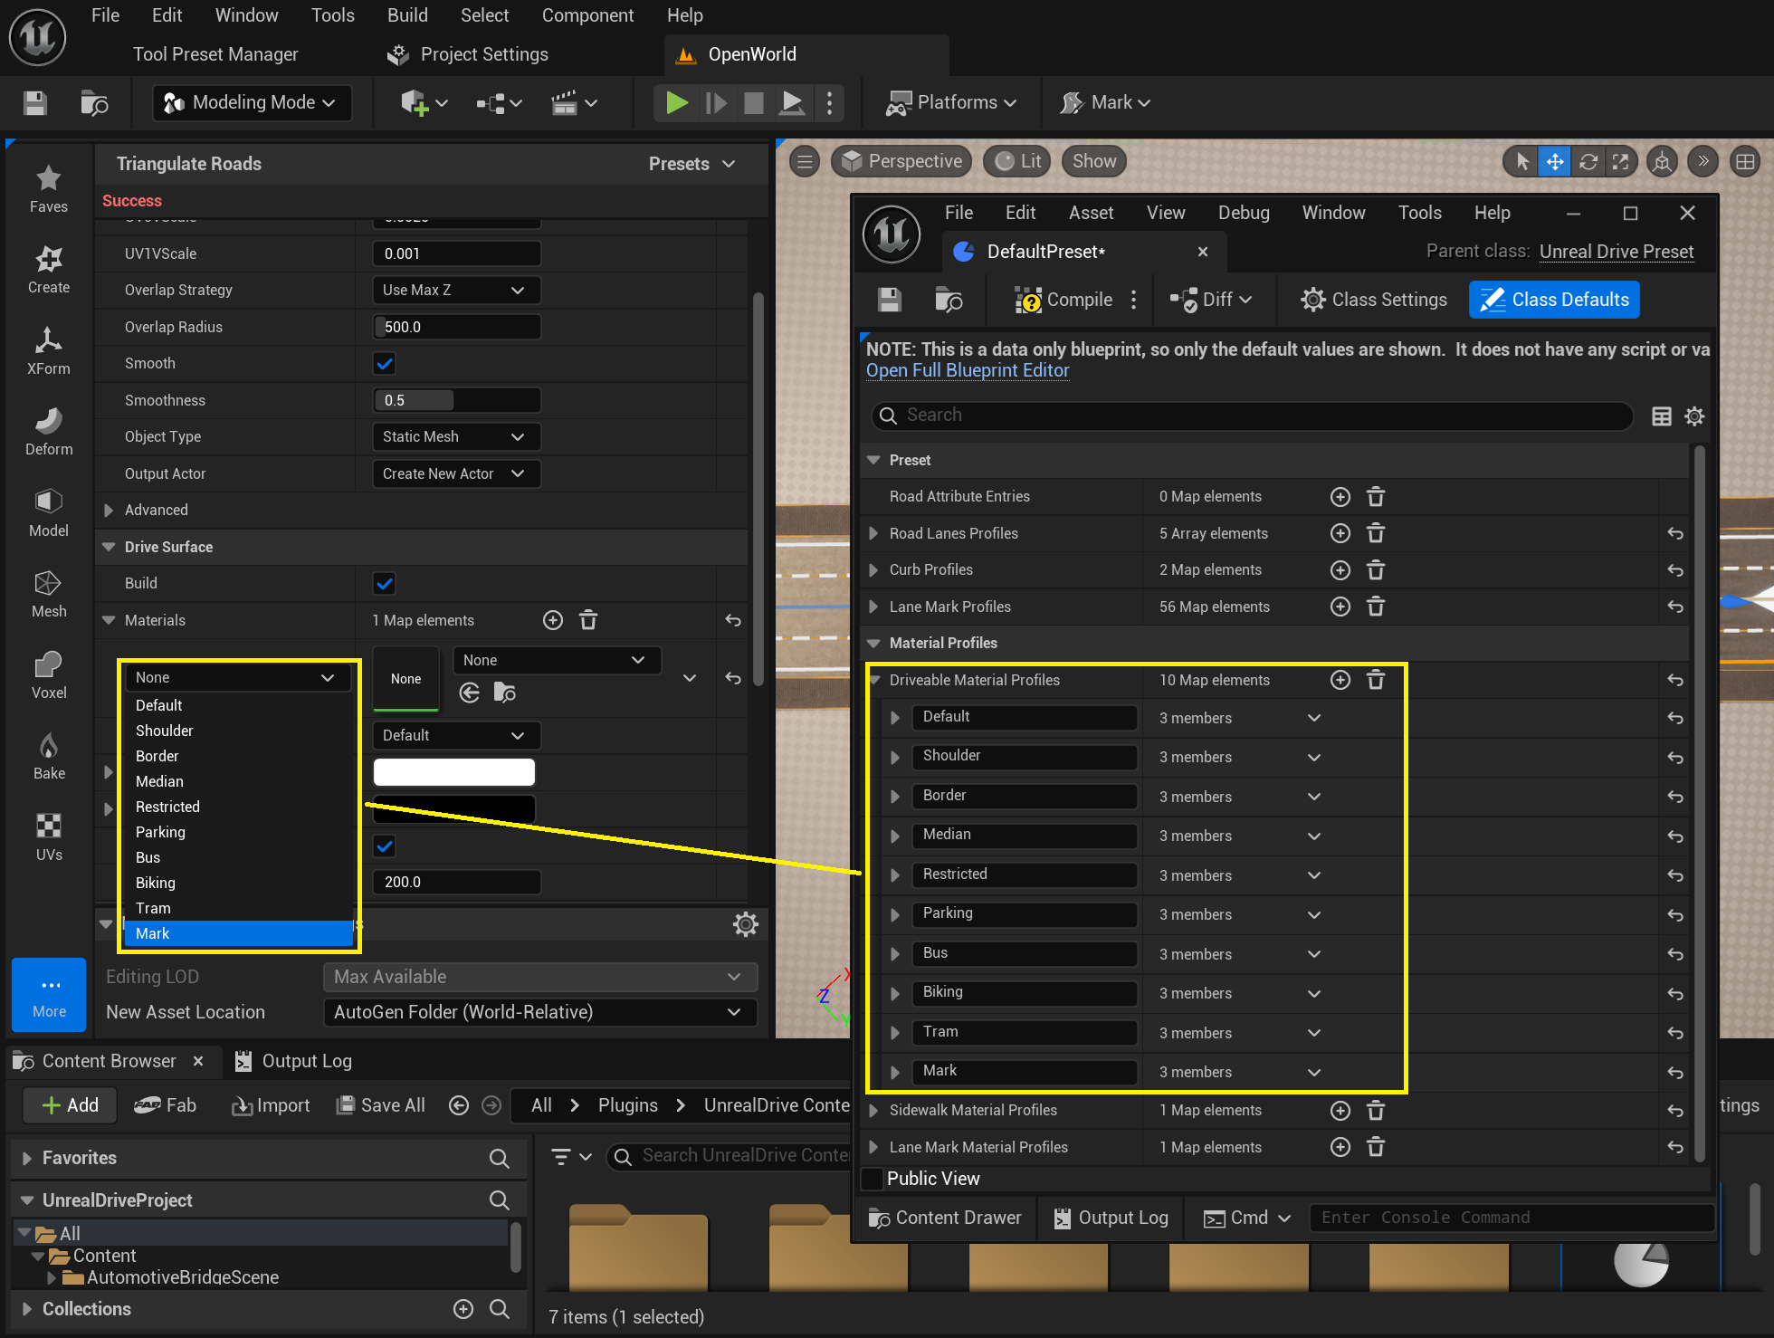Open the Voxel tools category
Viewport: 1774px width, 1338px height.
(x=49, y=675)
